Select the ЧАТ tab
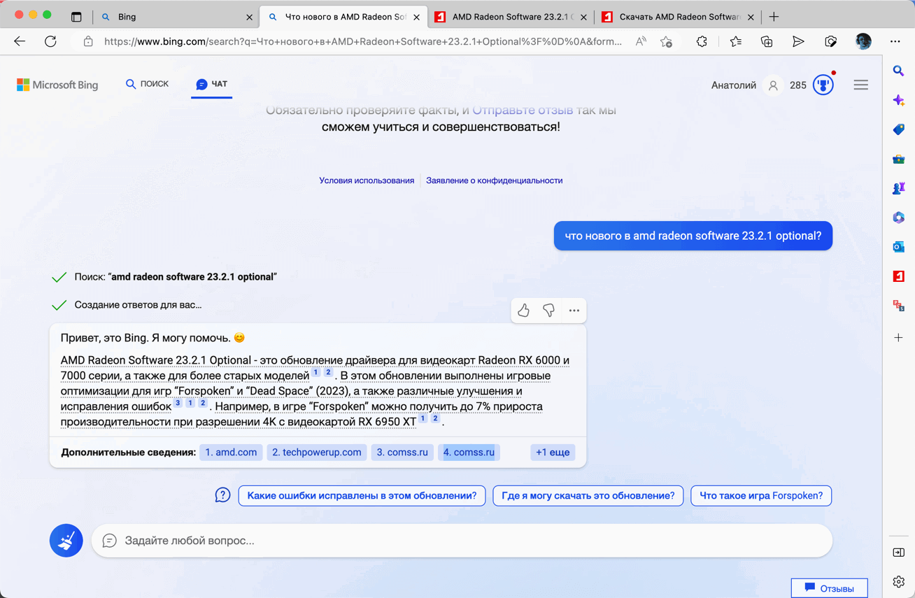The width and height of the screenshot is (915, 598). tap(212, 84)
